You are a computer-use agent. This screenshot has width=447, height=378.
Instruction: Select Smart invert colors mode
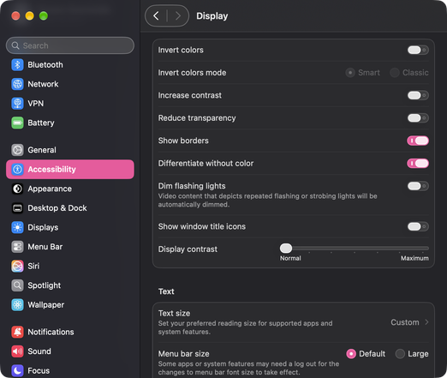pyautogui.click(x=350, y=73)
